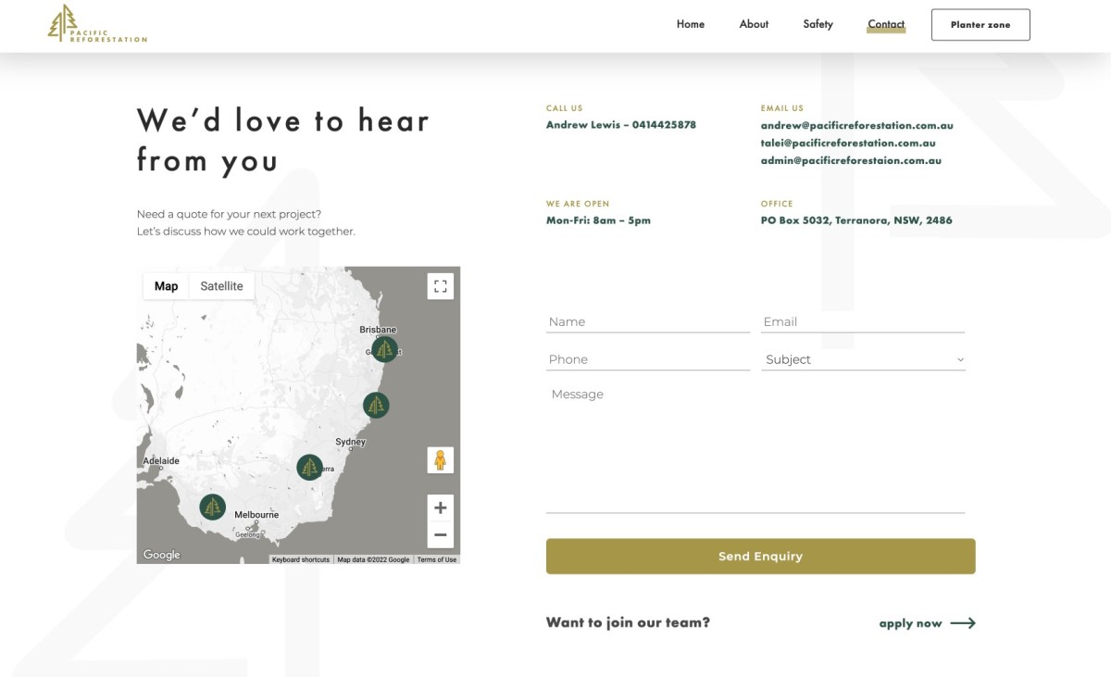Image resolution: width=1111 pixels, height=677 pixels.
Task: Select the tree marker west of Melbourne
Action: pos(213,507)
